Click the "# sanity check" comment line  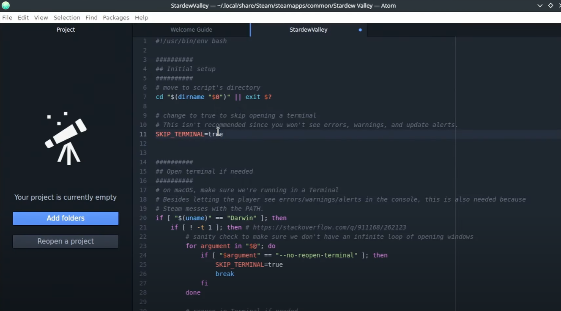tap(329, 236)
